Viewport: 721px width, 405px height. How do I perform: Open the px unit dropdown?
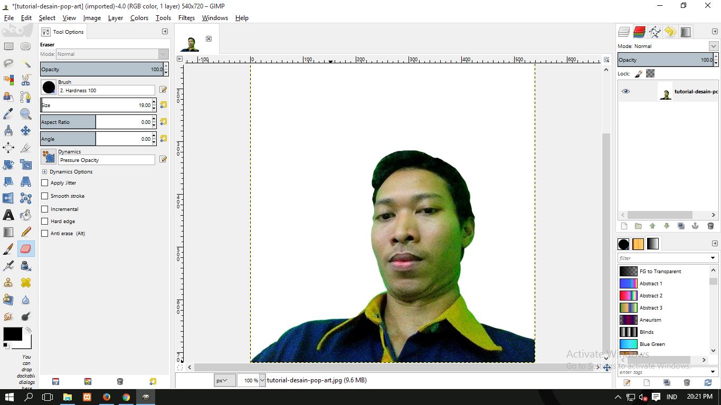225,380
